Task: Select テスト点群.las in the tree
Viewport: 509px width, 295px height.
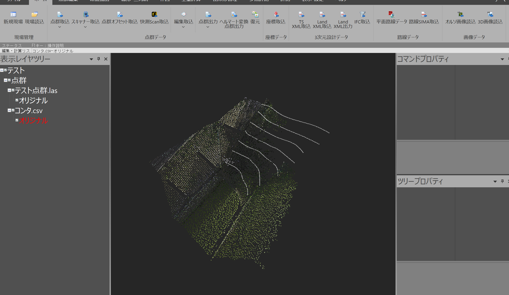Action: [36, 91]
